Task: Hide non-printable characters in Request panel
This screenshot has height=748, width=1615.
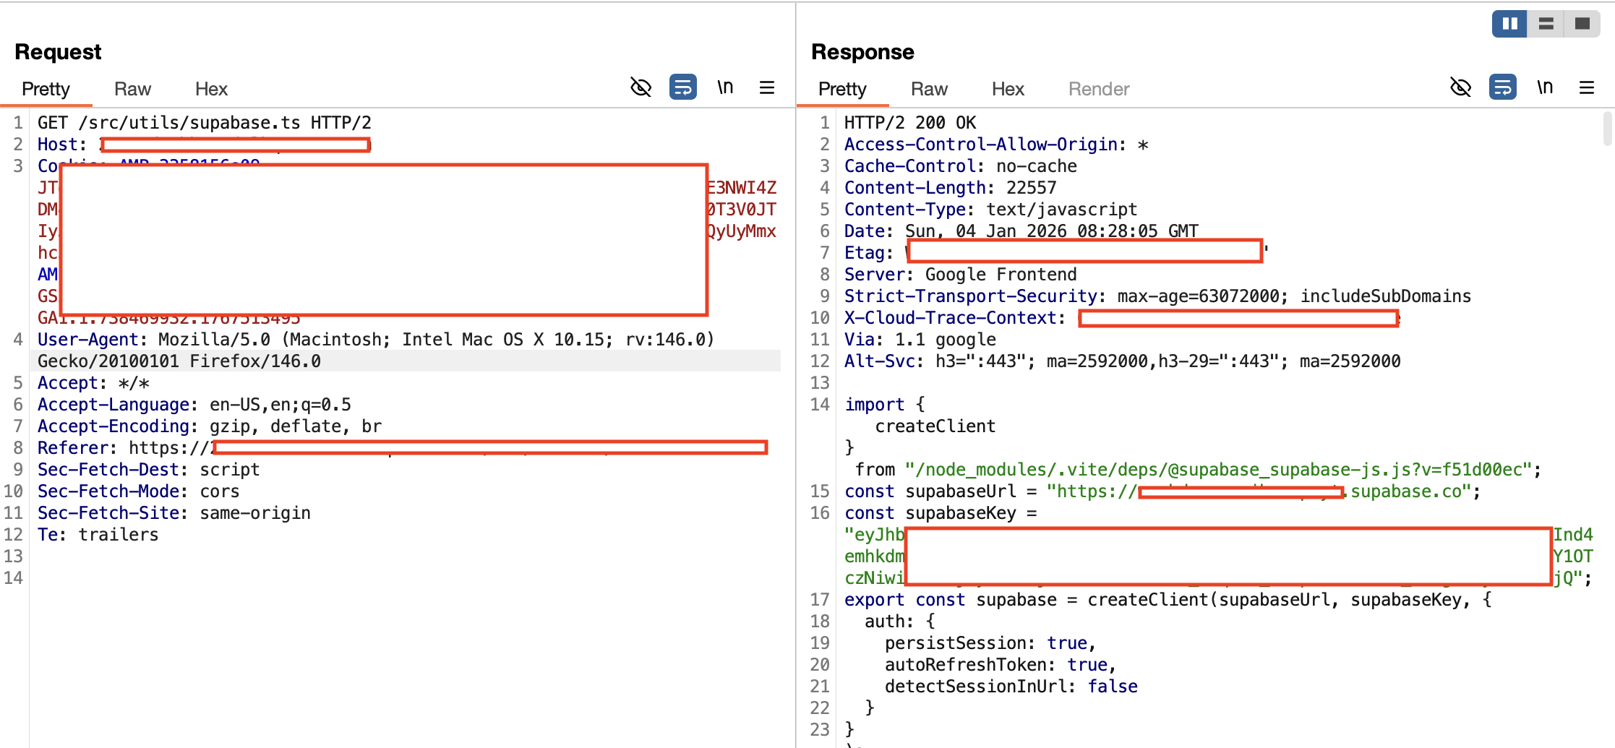Action: [x=641, y=87]
